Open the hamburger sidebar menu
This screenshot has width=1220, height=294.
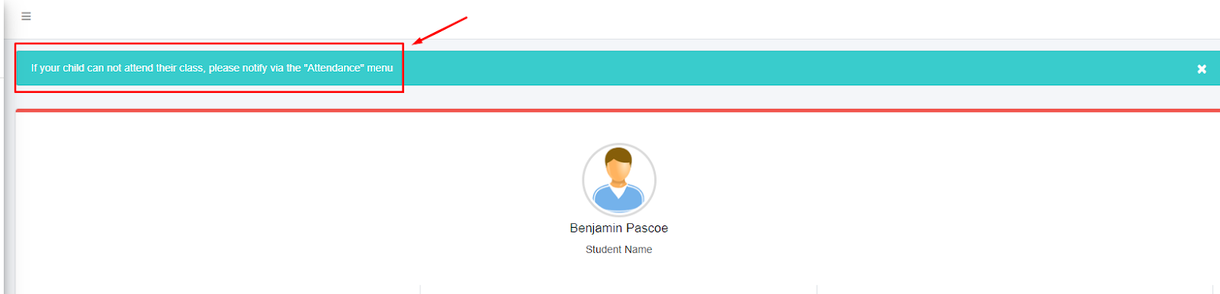(x=26, y=16)
